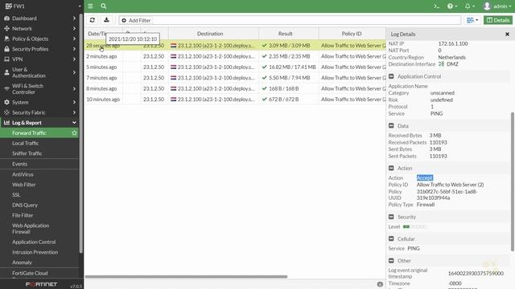Expand WiFi & Switch Controller menu
This screenshot has width=515, height=289.
[x=39, y=89]
